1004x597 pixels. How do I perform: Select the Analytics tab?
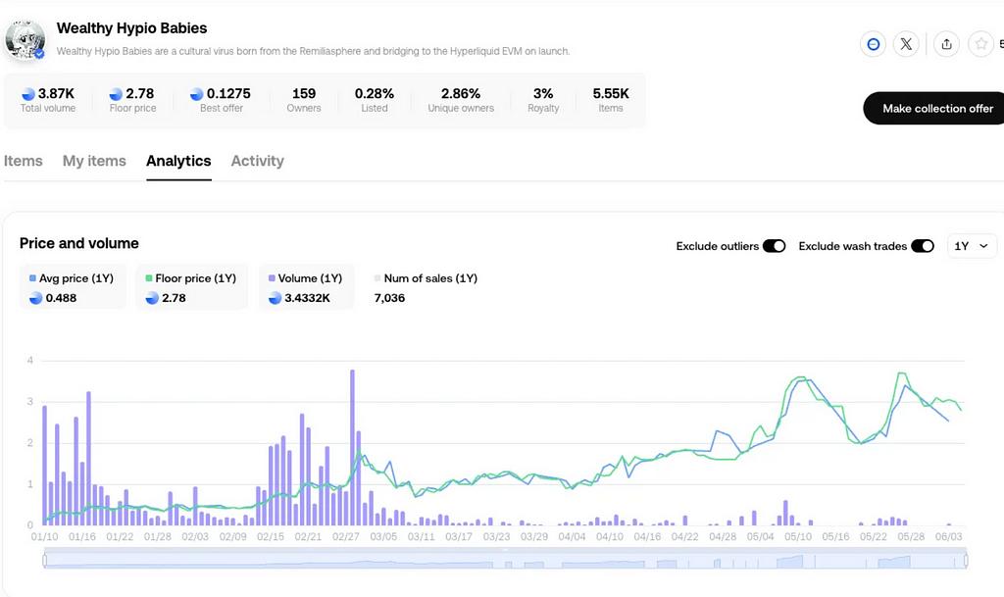click(178, 161)
